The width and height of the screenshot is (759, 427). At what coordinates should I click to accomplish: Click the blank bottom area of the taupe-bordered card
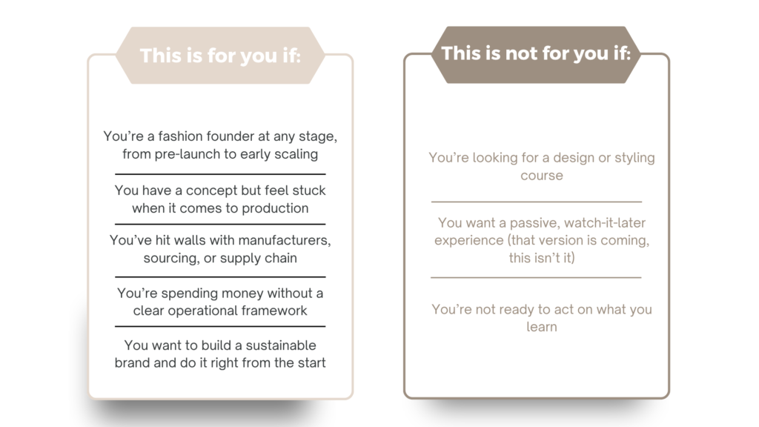[537, 365]
